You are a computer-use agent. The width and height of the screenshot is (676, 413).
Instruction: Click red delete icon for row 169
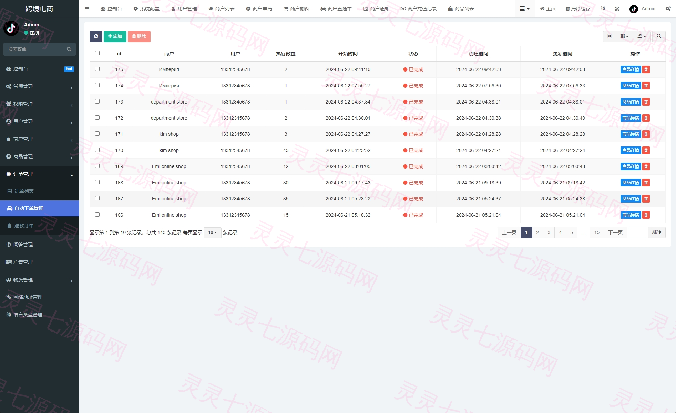pos(646,166)
